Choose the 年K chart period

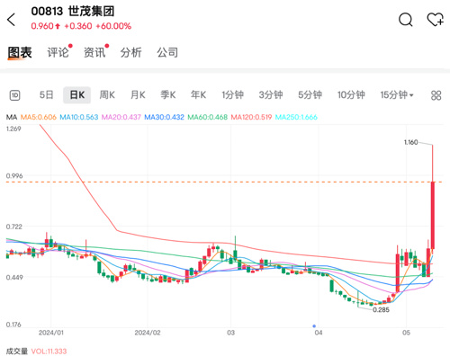(198, 95)
